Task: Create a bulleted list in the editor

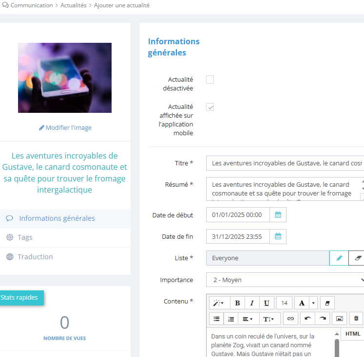Action: 217,319
